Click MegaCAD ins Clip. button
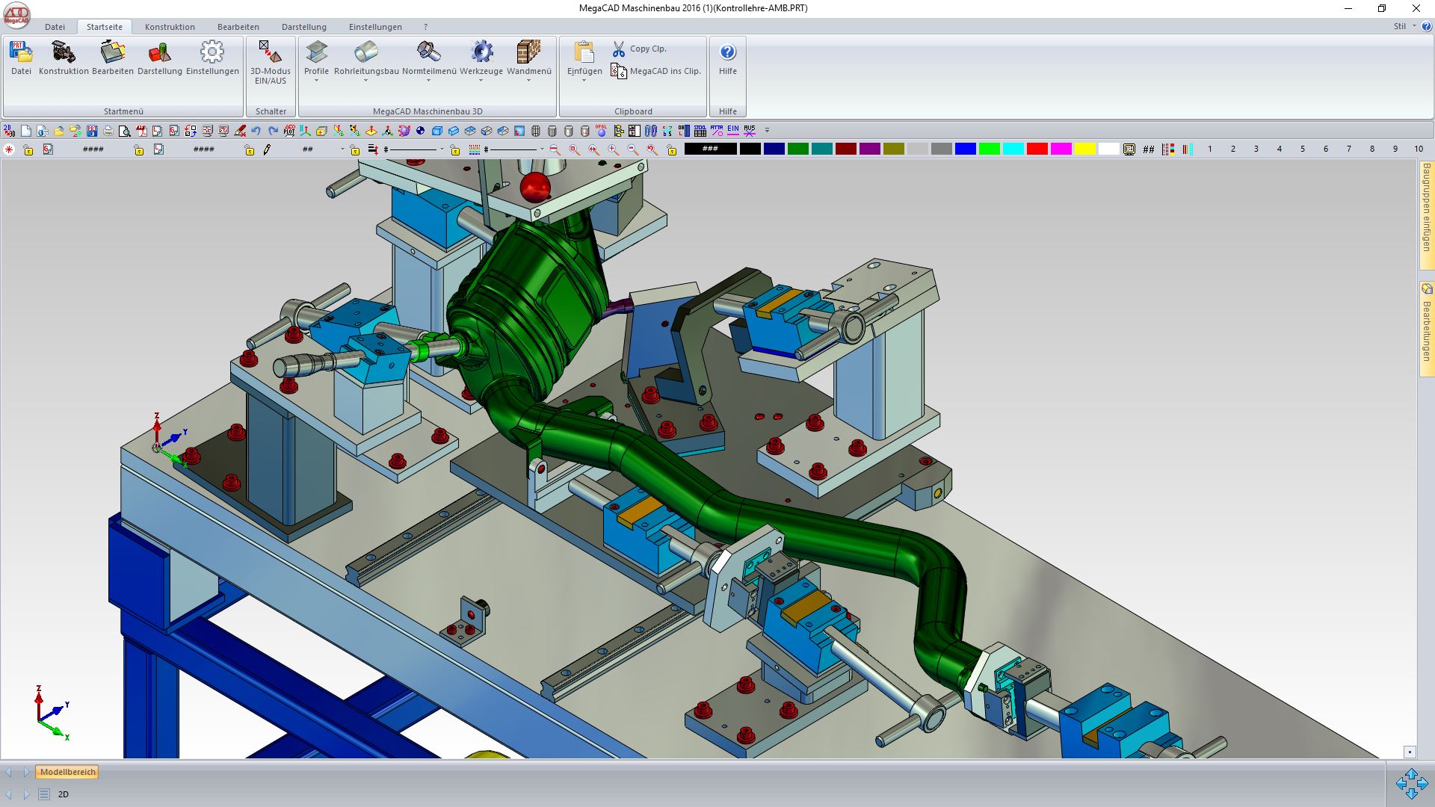This screenshot has height=807, width=1435. pyautogui.click(x=657, y=71)
